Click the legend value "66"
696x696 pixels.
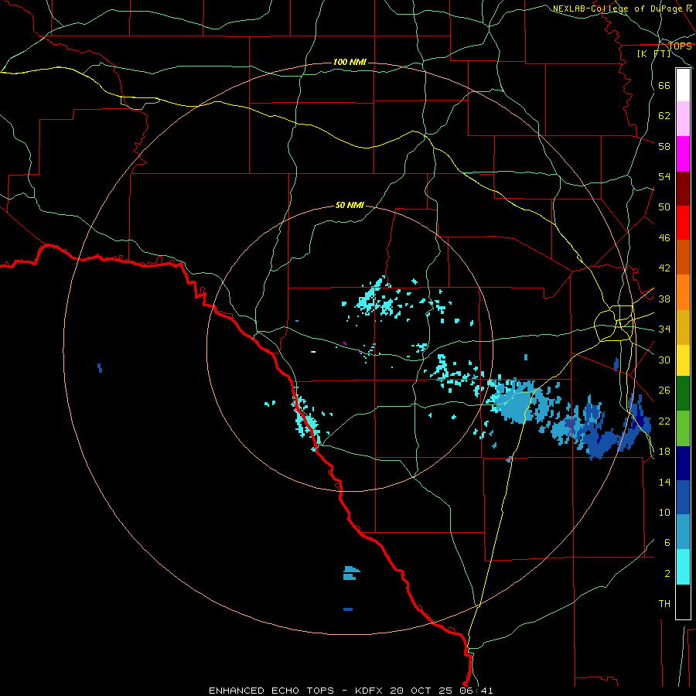pos(664,85)
